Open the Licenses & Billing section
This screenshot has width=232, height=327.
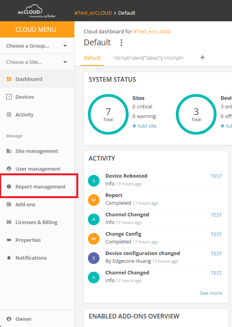coord(36,222)
